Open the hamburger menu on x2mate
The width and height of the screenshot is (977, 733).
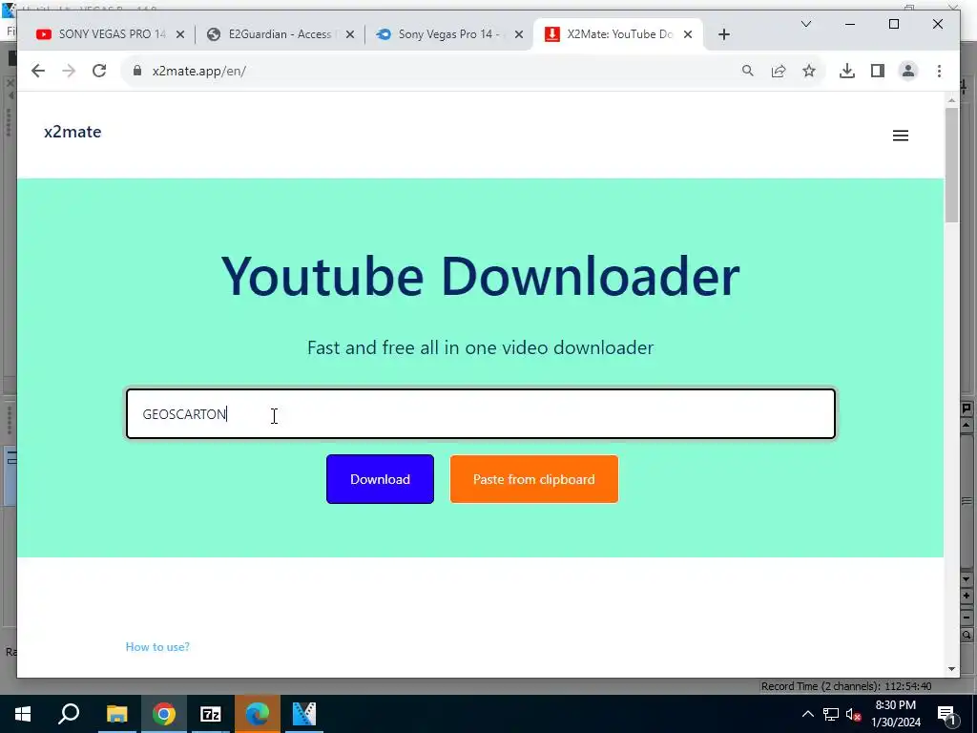(x=901, y=136)
